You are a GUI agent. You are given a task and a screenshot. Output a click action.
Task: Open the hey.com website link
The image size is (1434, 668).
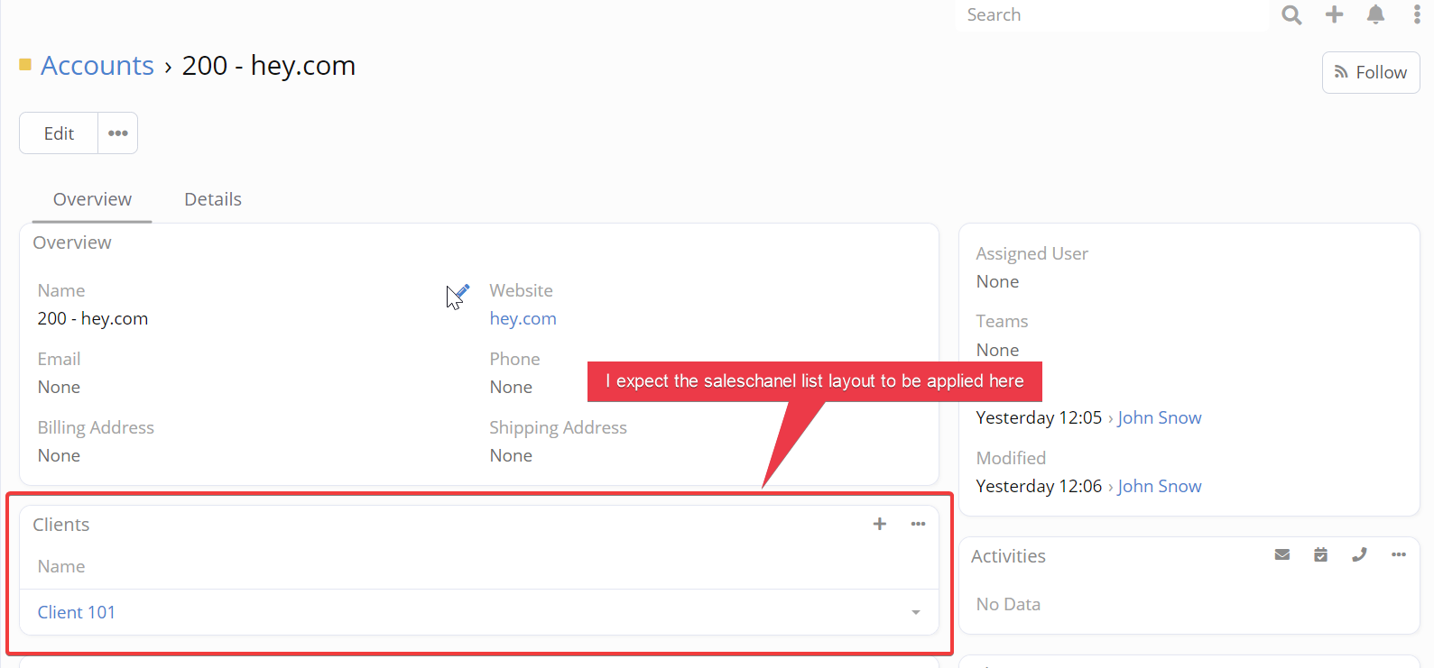(523, 318)
